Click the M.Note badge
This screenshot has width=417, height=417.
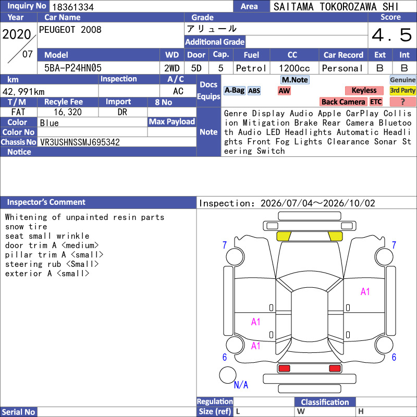tap(295, 80)
